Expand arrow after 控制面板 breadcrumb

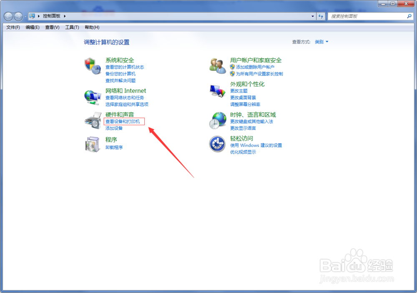coord(65,16)
